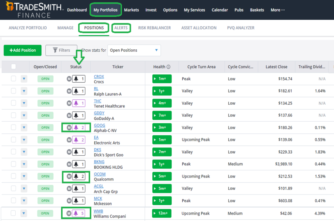
Task: Expand the QCOM row arrow
Action: pos(24,176)
